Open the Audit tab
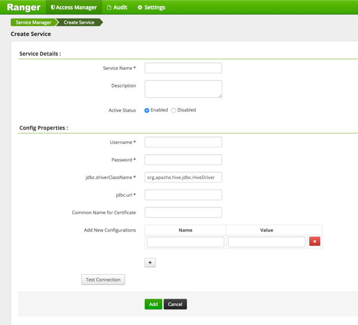 pos(117,8)
